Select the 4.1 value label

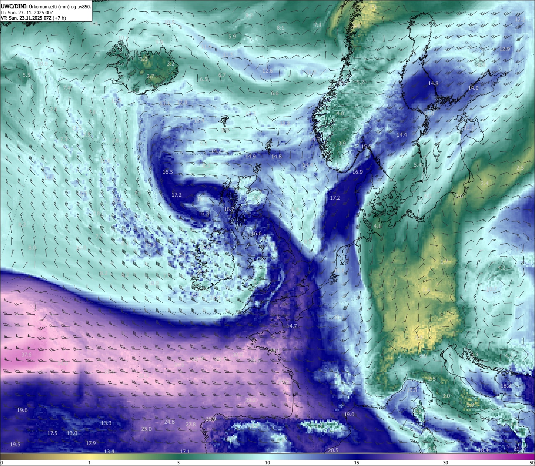(377, 227)
